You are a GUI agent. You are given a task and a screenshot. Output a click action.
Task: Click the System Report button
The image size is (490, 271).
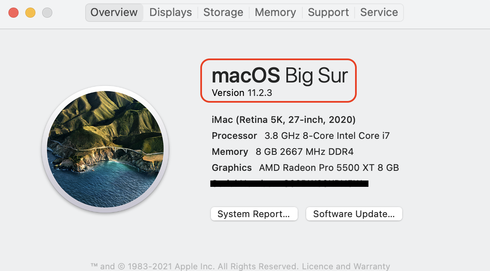coord(254,214)
